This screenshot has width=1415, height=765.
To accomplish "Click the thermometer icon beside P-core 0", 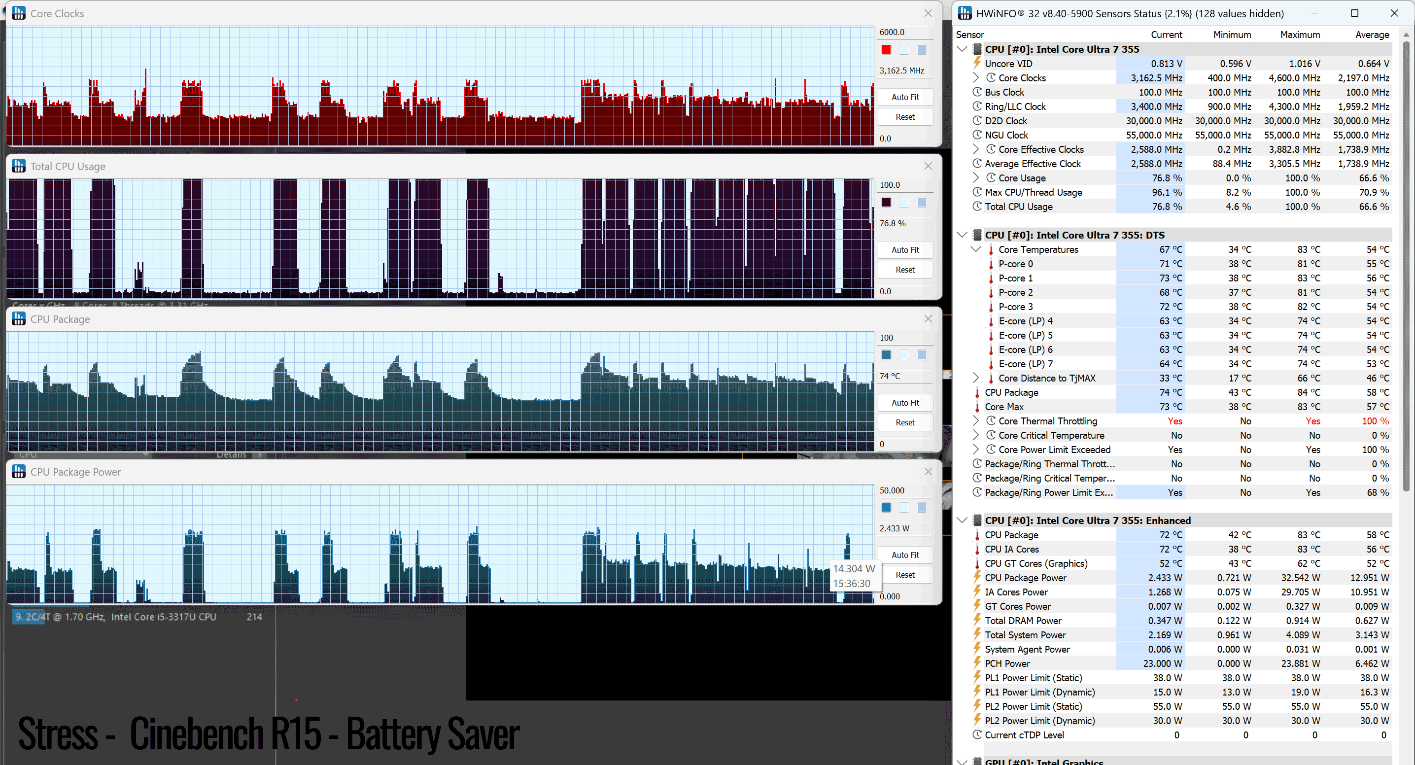I will click(991, 264).
